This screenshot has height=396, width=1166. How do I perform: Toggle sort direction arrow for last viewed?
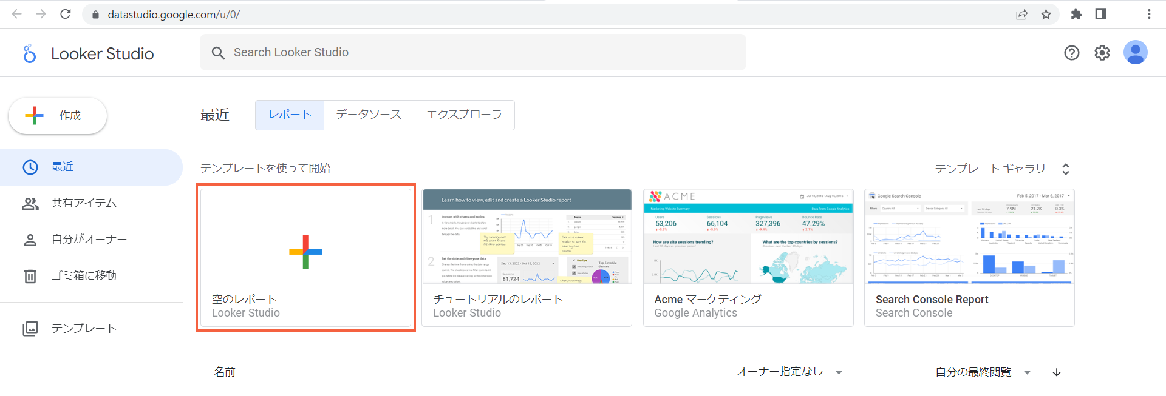[1056, 372]
